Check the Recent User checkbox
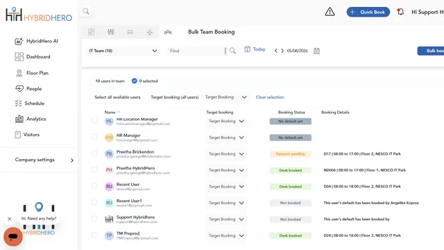444x250 pixels. tap(94, 186)
